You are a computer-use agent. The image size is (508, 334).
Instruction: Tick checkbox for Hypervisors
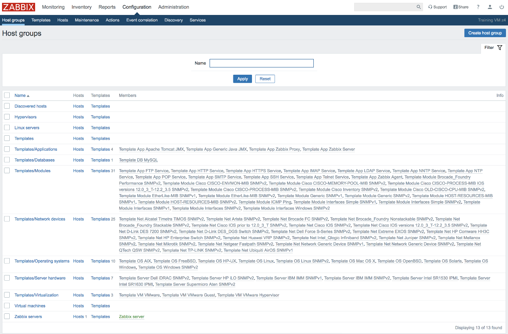pyautogui.click(x=7, y=117)
